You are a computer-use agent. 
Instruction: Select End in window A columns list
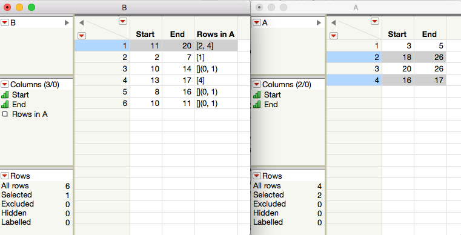[x=271, y=104]
